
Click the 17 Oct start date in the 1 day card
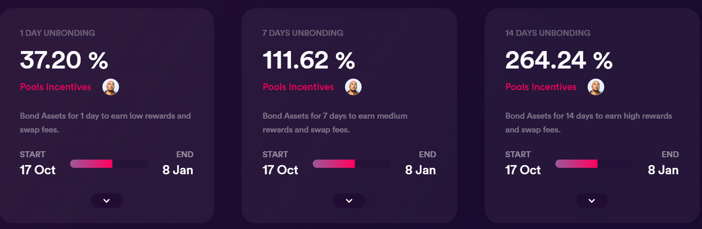(37, 170)
